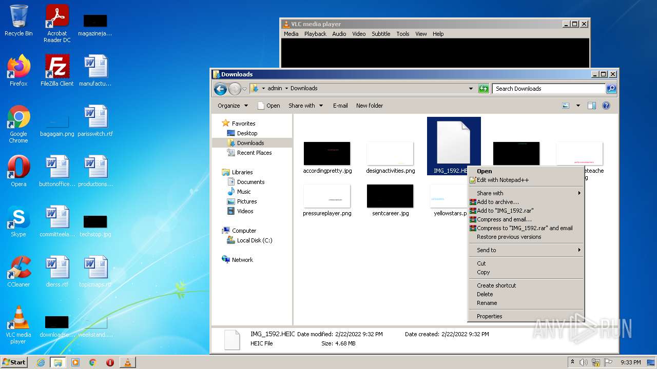Launch Skype from the desktop

click(x=18, y=221)
